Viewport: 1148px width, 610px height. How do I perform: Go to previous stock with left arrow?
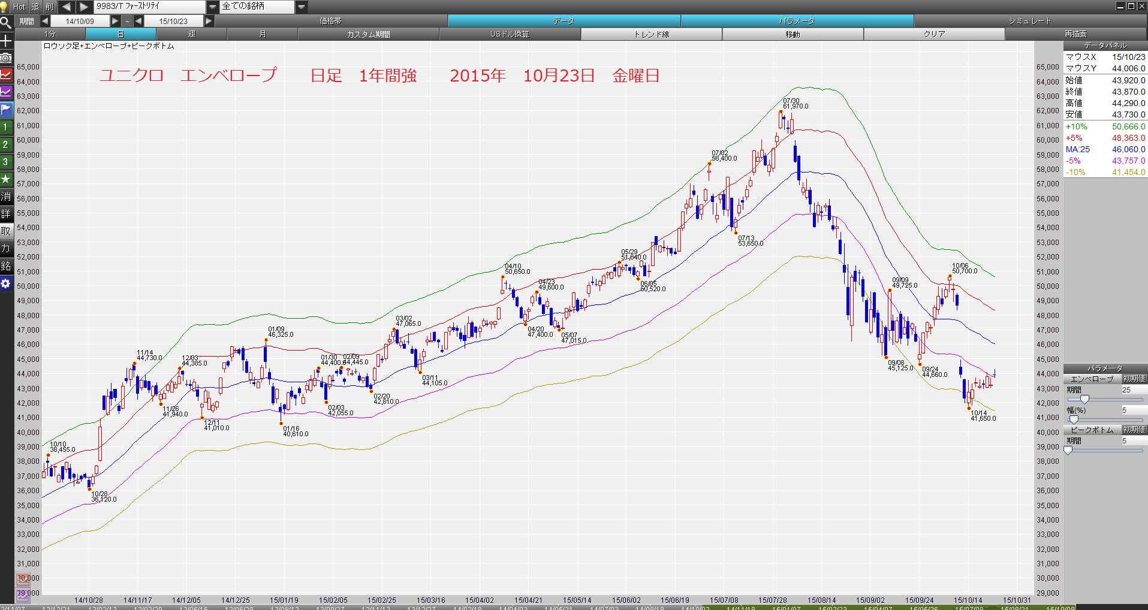67,7
